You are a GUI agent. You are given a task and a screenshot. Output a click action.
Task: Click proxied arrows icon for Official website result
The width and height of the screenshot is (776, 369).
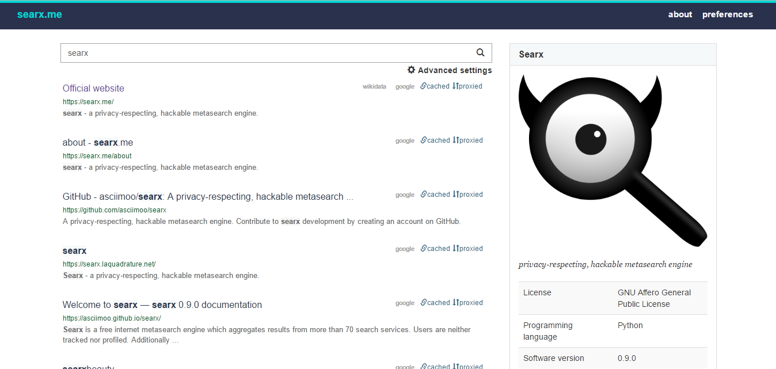point(455,86)
